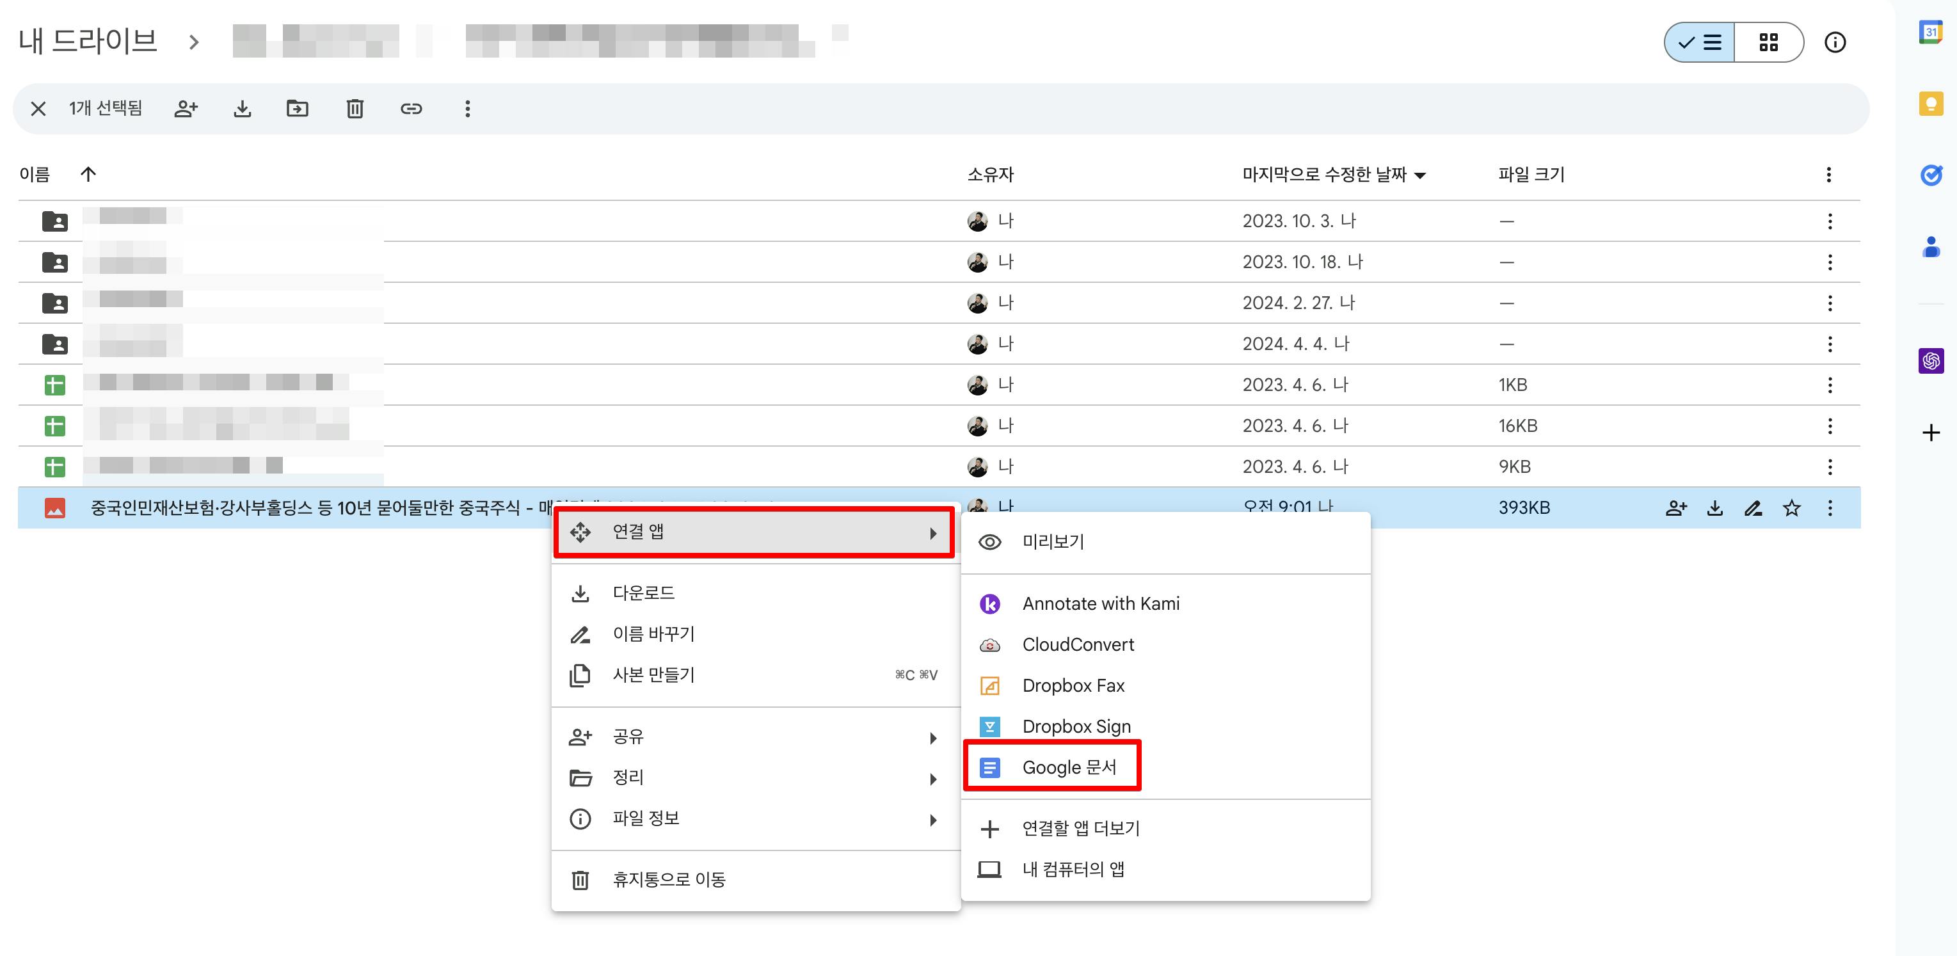The image size is (1957, 956).
Task: Open Google Keep from side panel
Action: 1930,104
